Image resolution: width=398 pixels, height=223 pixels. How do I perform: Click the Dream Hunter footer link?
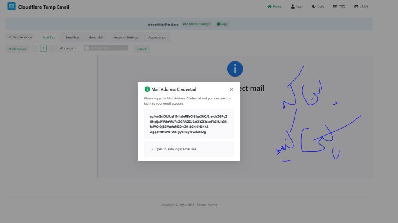pos(207,205)
